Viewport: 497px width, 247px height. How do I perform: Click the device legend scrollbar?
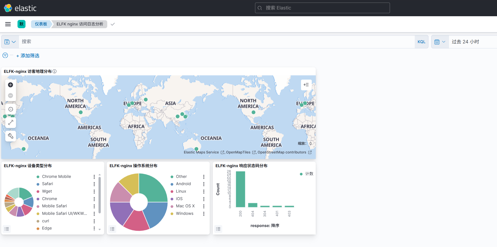[99, 195]
